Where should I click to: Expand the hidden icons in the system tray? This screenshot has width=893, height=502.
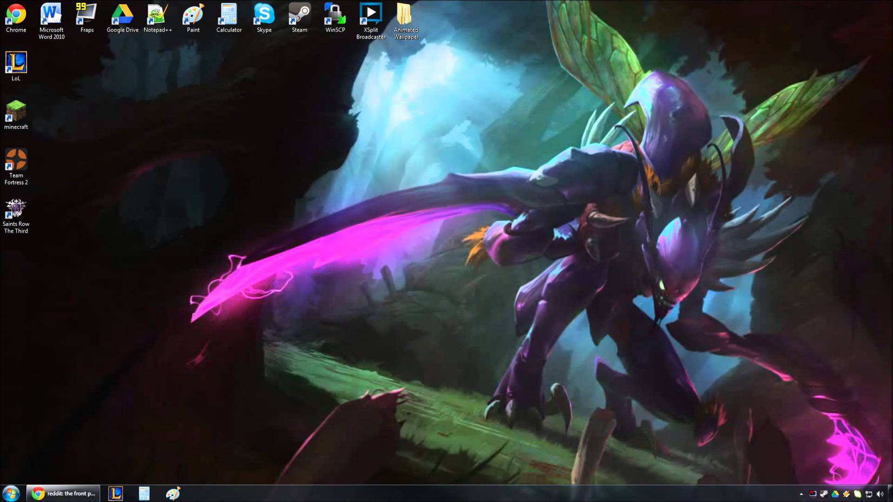click(801, 494)
